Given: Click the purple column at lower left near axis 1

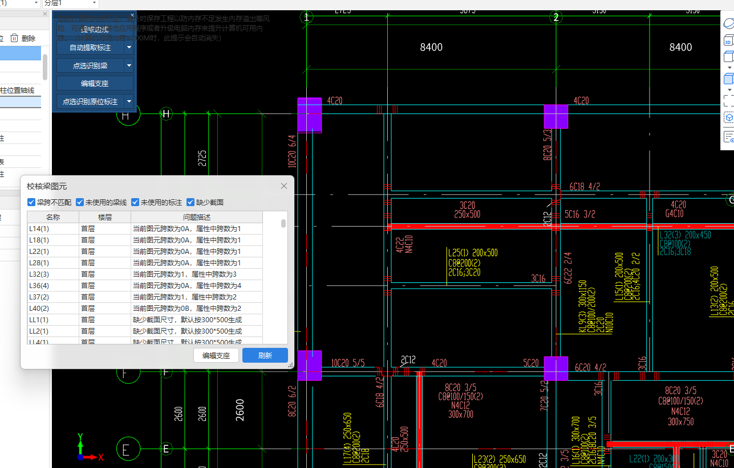Looking at the screenshot, I should [310, 366].
